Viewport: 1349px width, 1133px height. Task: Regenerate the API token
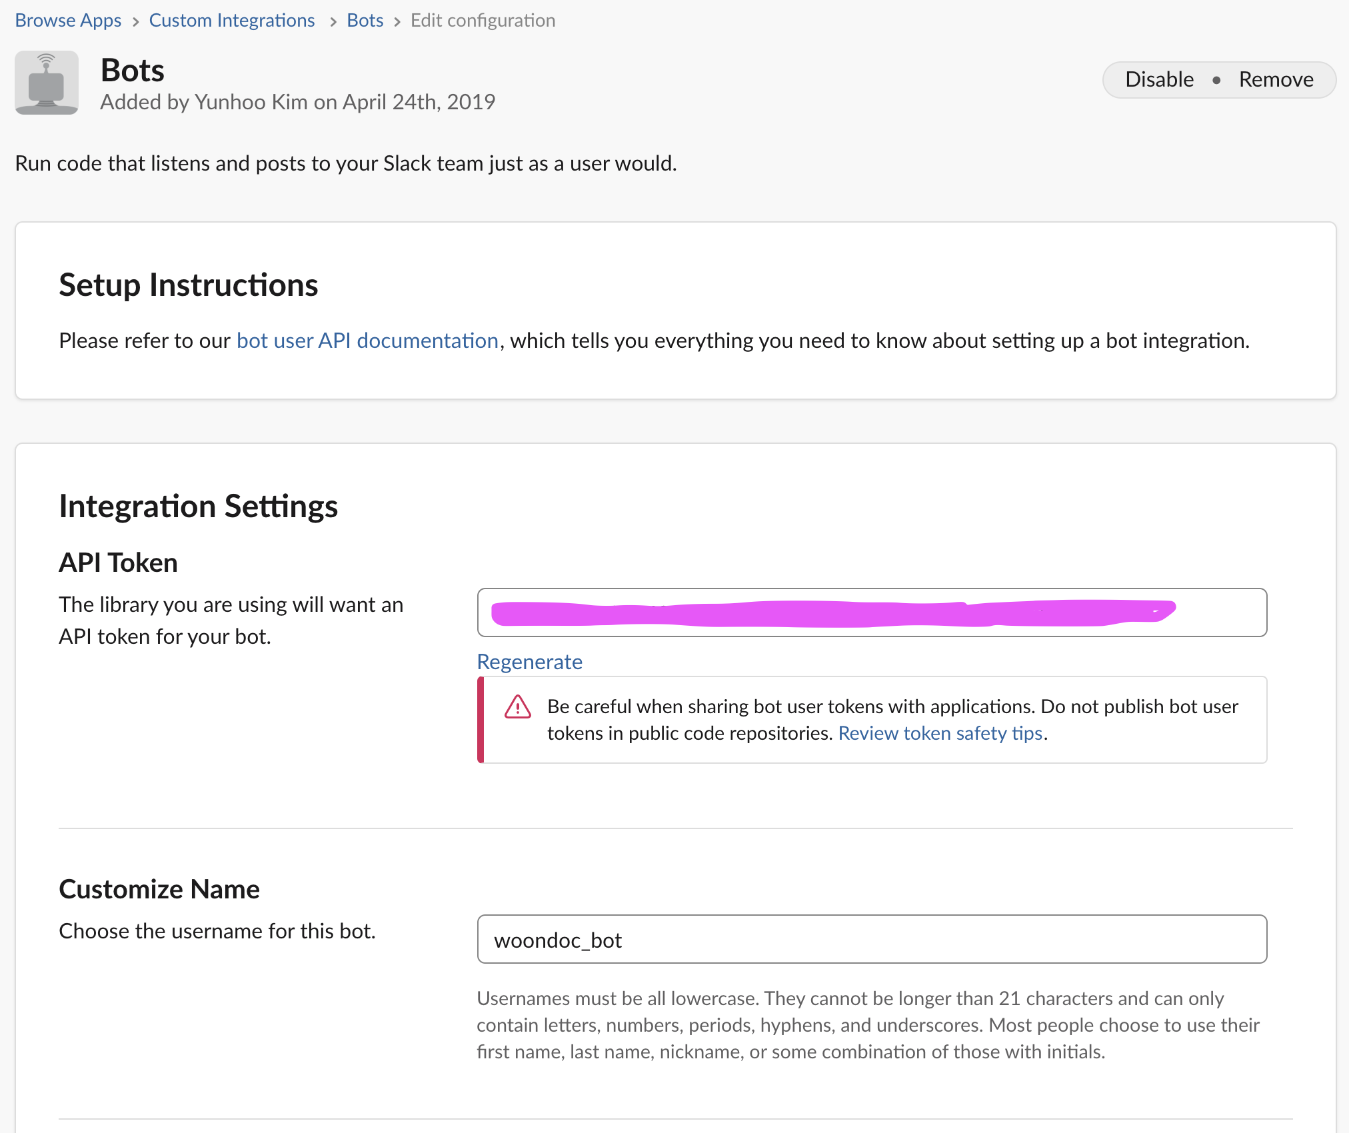click(529, 662)
